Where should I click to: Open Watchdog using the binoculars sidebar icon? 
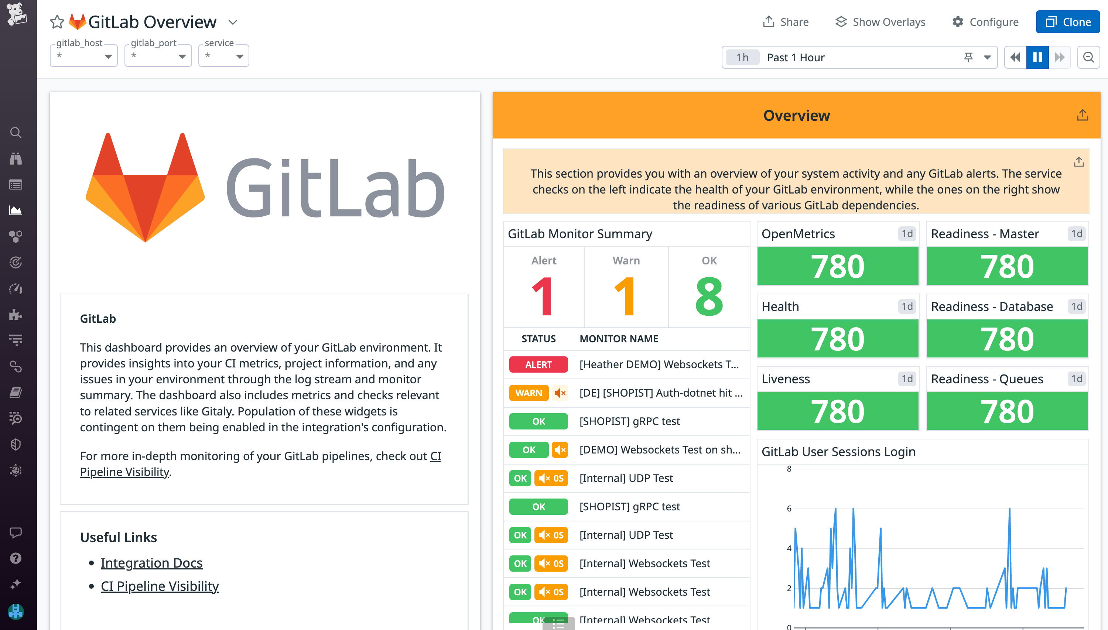click(16, 159)
